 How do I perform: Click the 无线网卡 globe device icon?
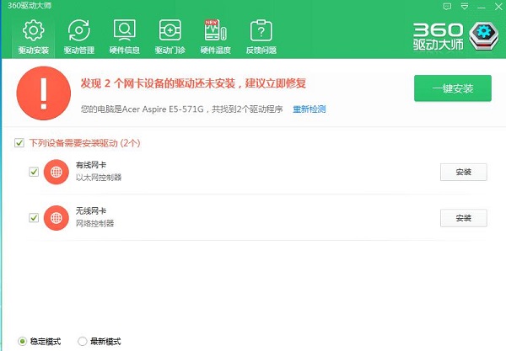pyautogui.click(x=57, y=217)
